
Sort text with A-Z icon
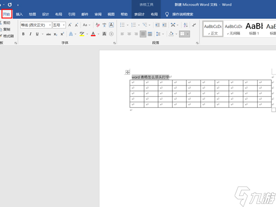coord(185,25)
